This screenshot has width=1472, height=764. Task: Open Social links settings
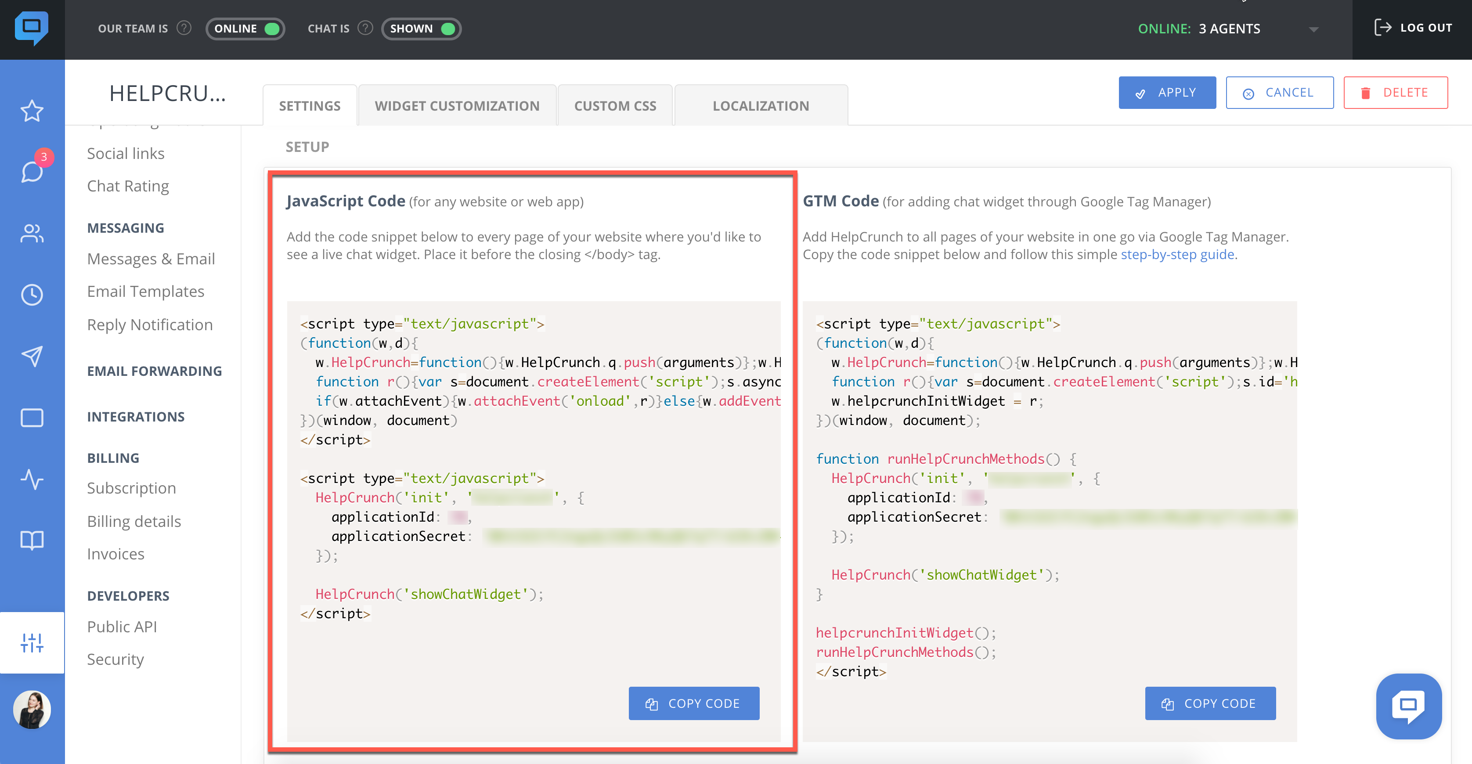[126, 153]
